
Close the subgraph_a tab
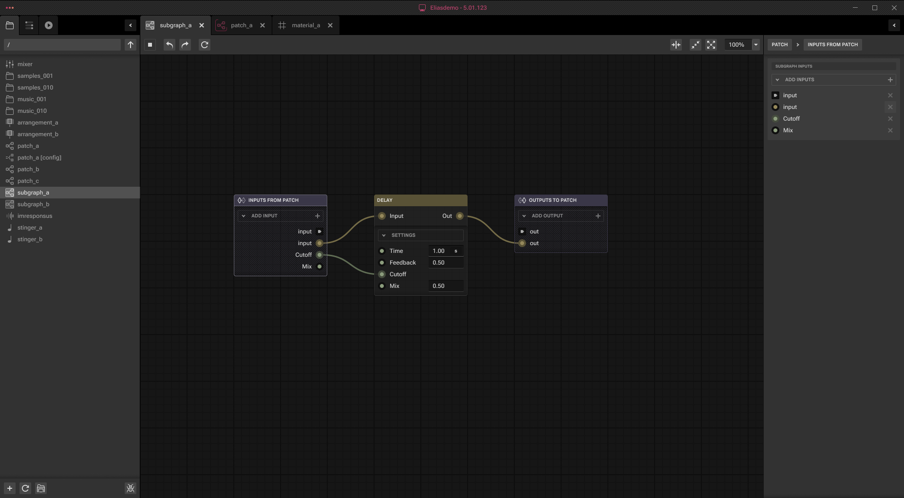[202, 25]
